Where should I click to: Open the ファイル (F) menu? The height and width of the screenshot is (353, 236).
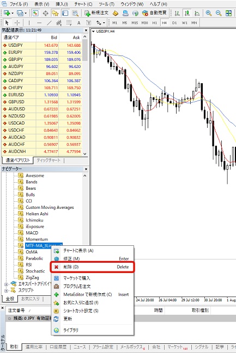click(19, 4)
